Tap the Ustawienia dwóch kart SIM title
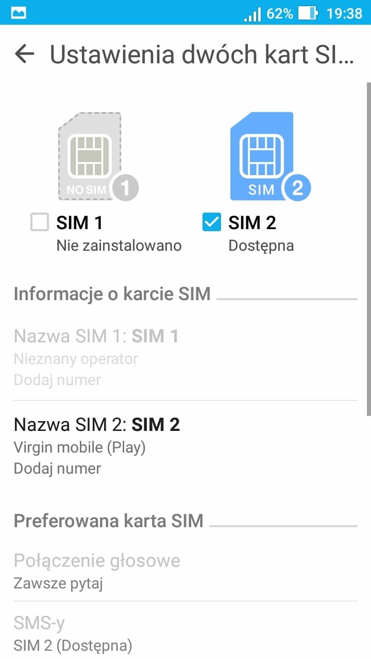This screenshot has height=659, width=371. pos(201,54)
